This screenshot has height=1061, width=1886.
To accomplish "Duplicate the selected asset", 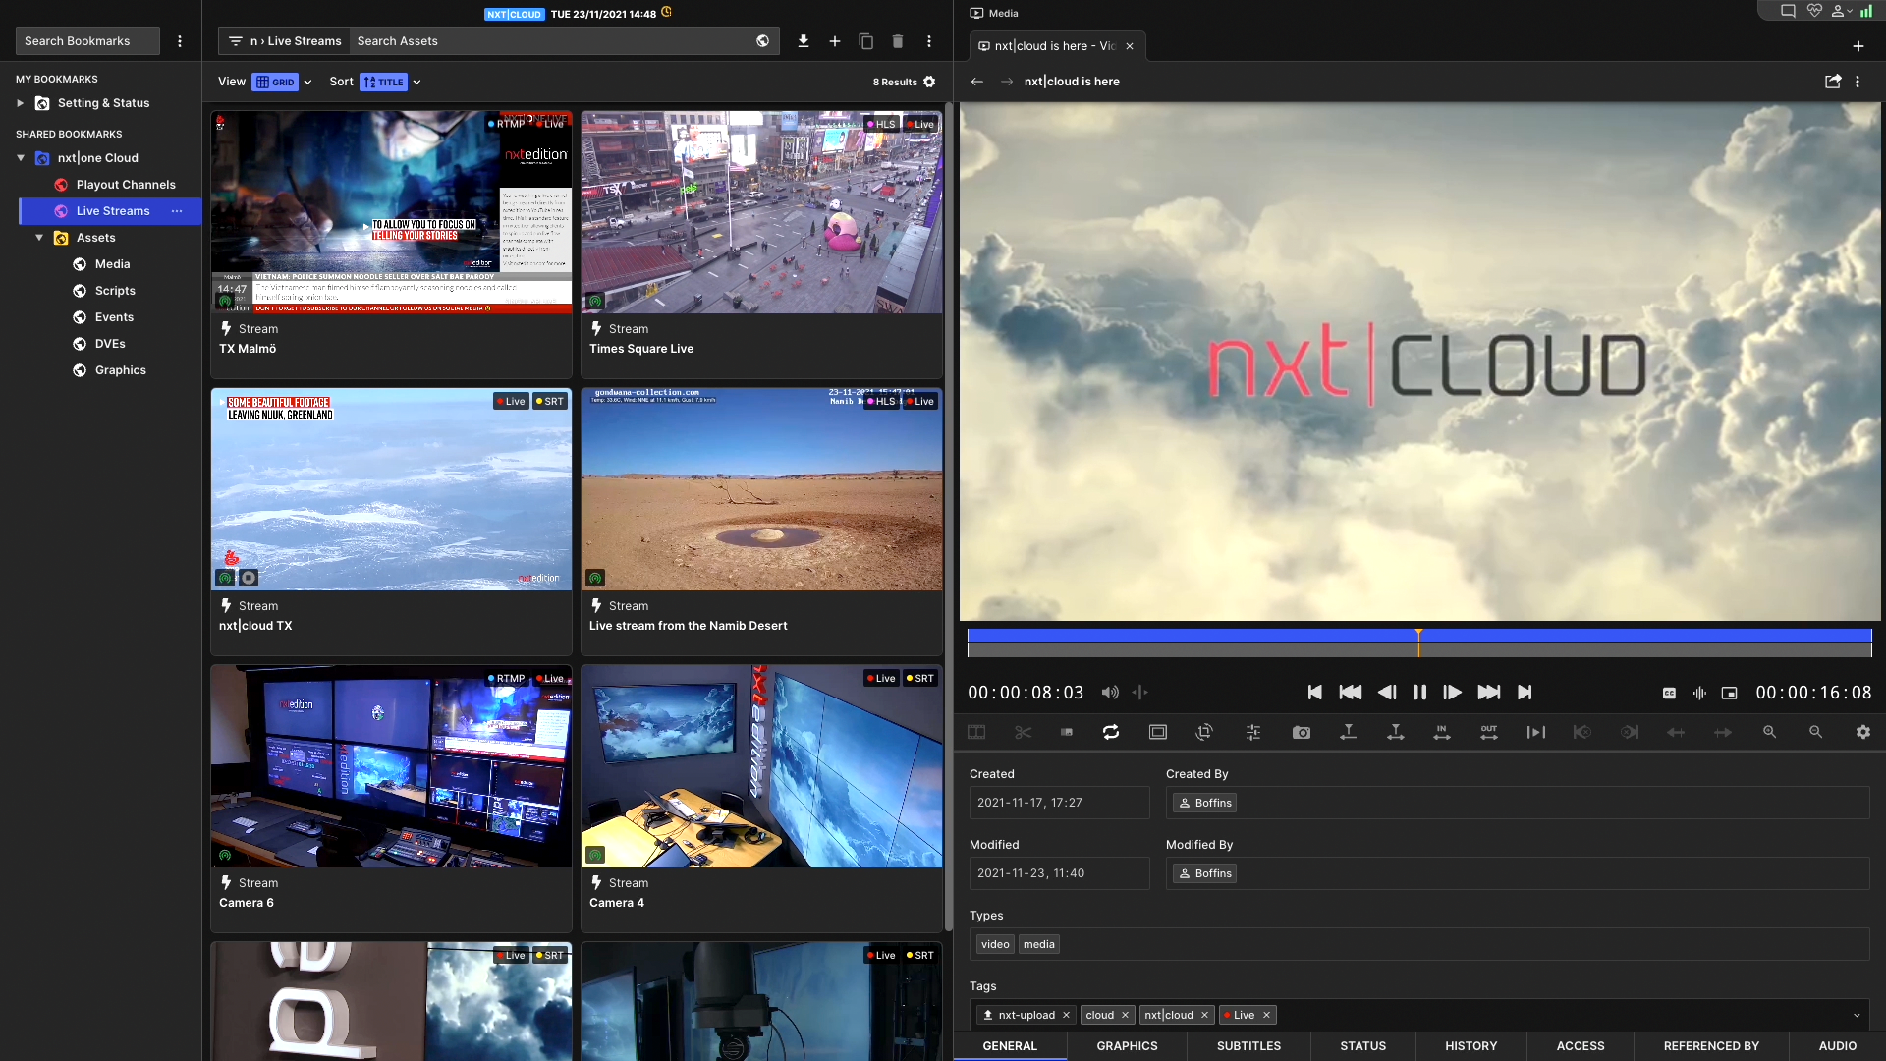I will pyautogui.click(x=866, y=41).
